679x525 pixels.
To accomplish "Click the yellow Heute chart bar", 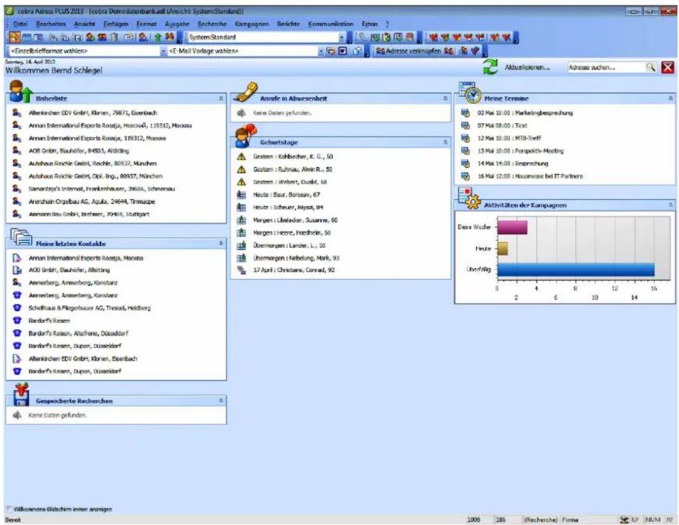I will [502, 249].
